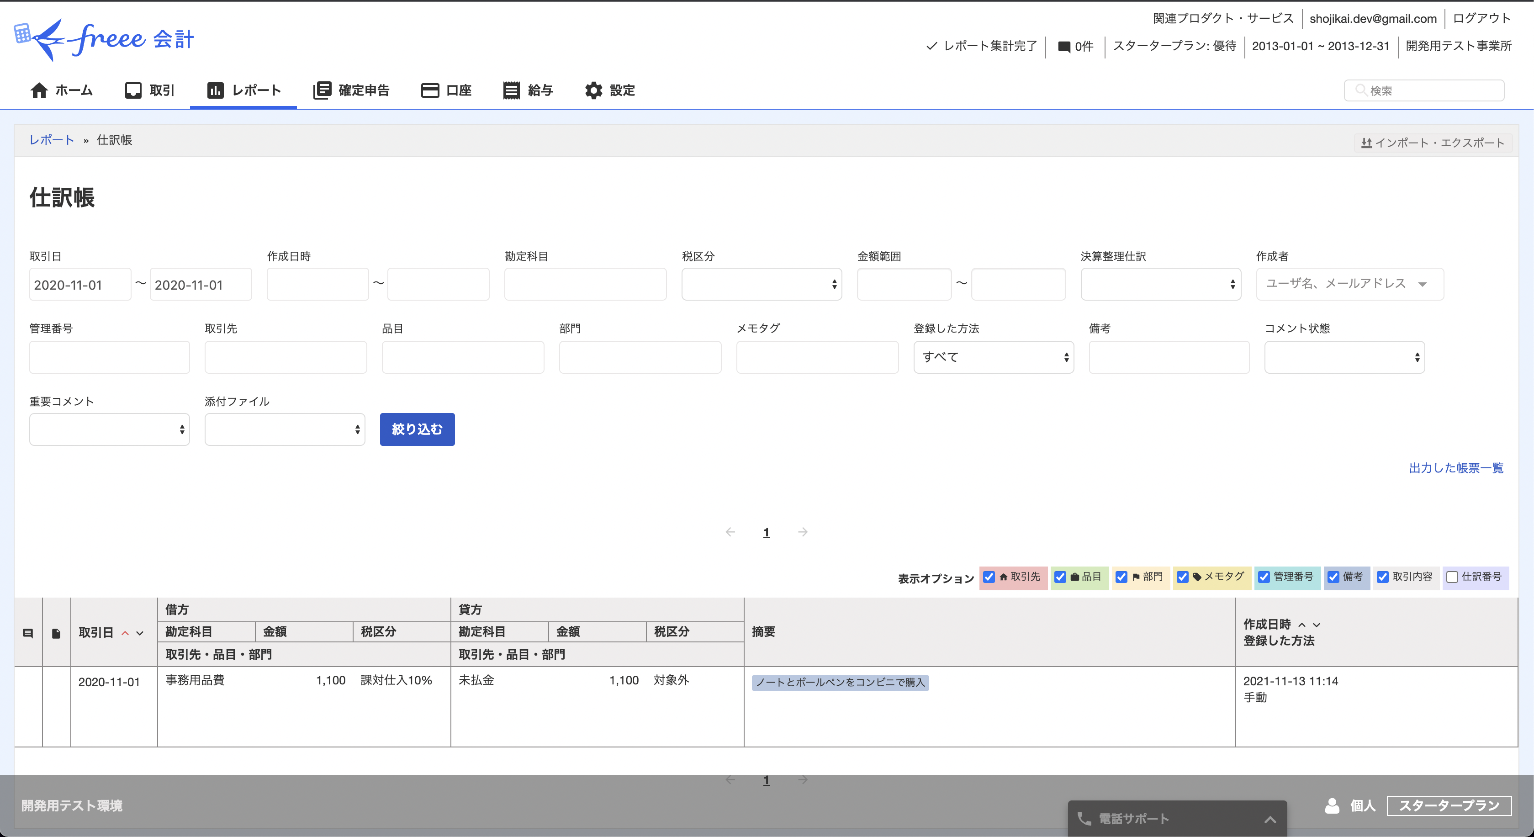
Task: Open the 添付ファイル dropdown
Action: 284,429
